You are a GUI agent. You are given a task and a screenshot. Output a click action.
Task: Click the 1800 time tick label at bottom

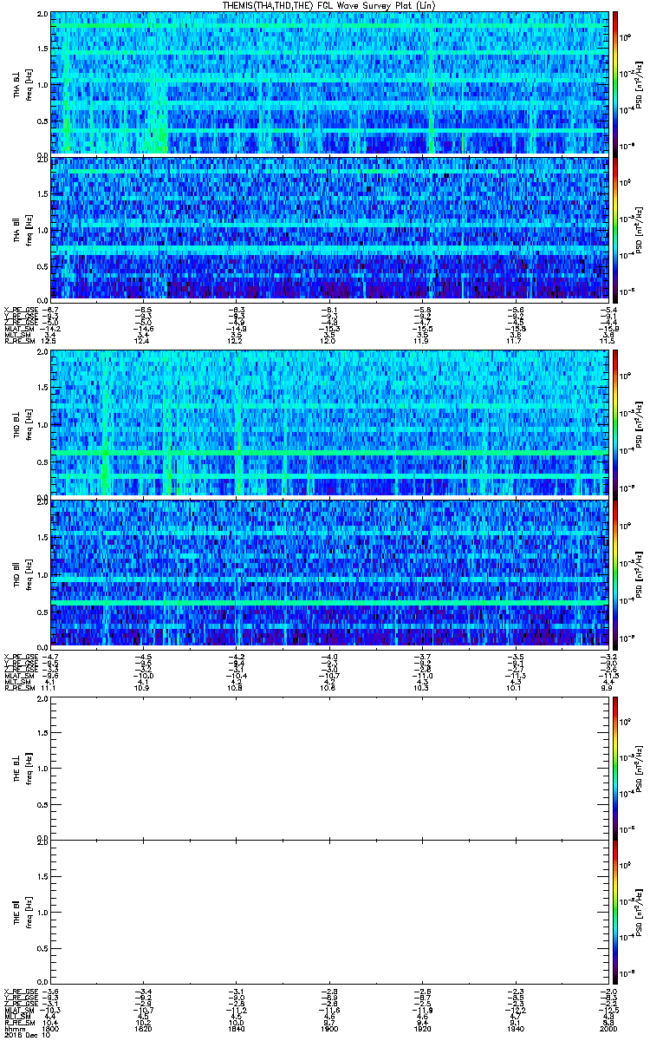pos(50,1028)
